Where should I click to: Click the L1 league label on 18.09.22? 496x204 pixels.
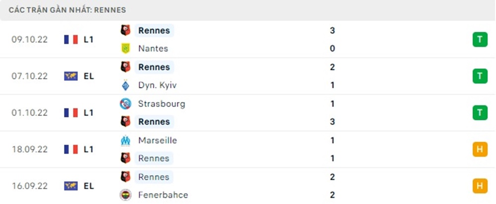click(89, 150)
